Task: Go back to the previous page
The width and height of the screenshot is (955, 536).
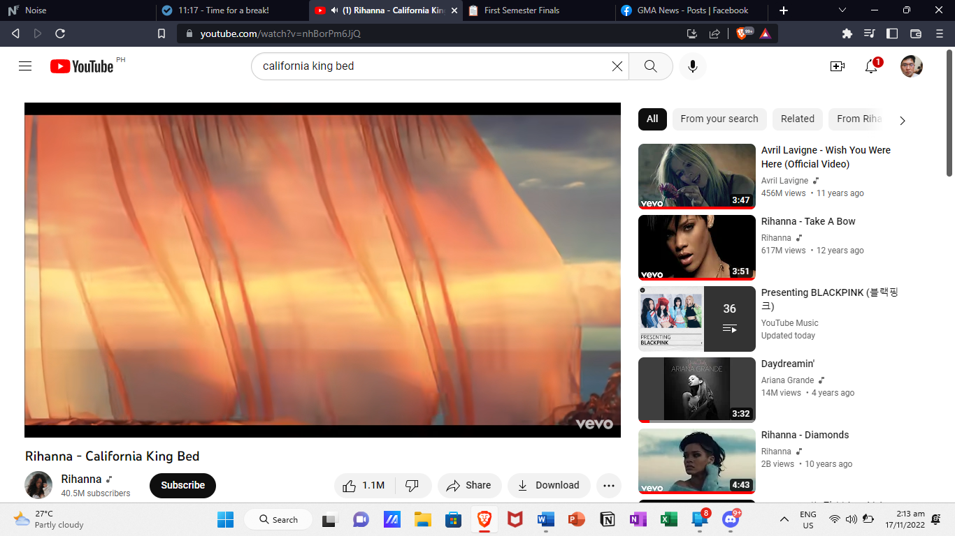Action: pyautogui.click(x=15, y=33)
